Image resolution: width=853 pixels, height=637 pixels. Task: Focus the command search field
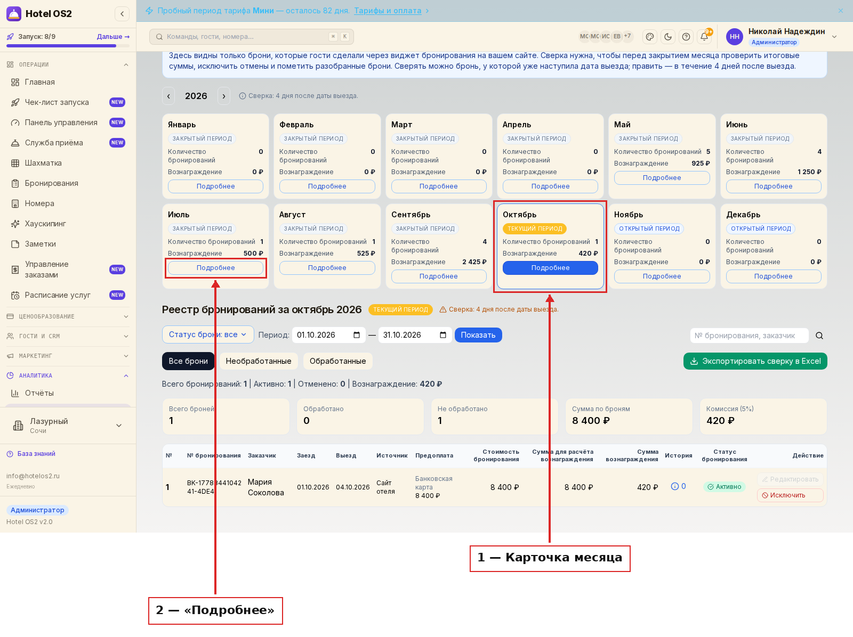(x=252, y=37)
